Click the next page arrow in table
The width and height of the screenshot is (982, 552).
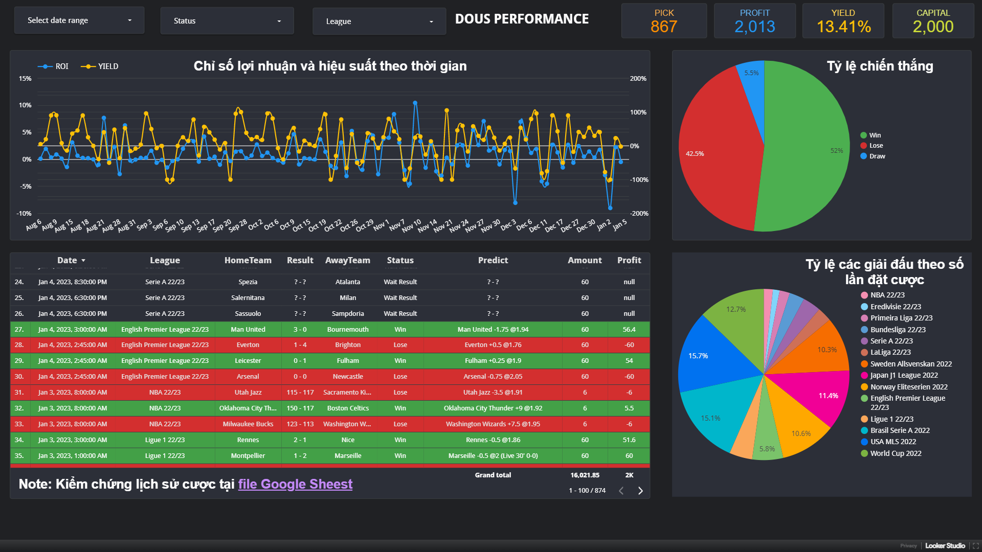coord(640,491)
